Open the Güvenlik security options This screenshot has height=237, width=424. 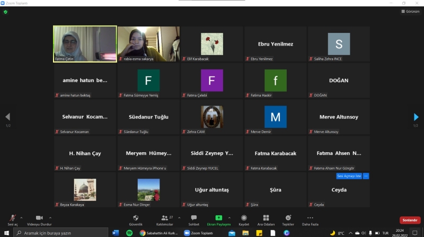click(x=135, y=220)
